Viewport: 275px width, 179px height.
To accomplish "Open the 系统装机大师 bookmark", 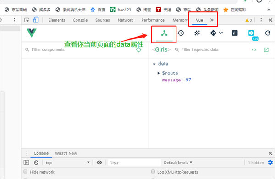I will point(71,10).
